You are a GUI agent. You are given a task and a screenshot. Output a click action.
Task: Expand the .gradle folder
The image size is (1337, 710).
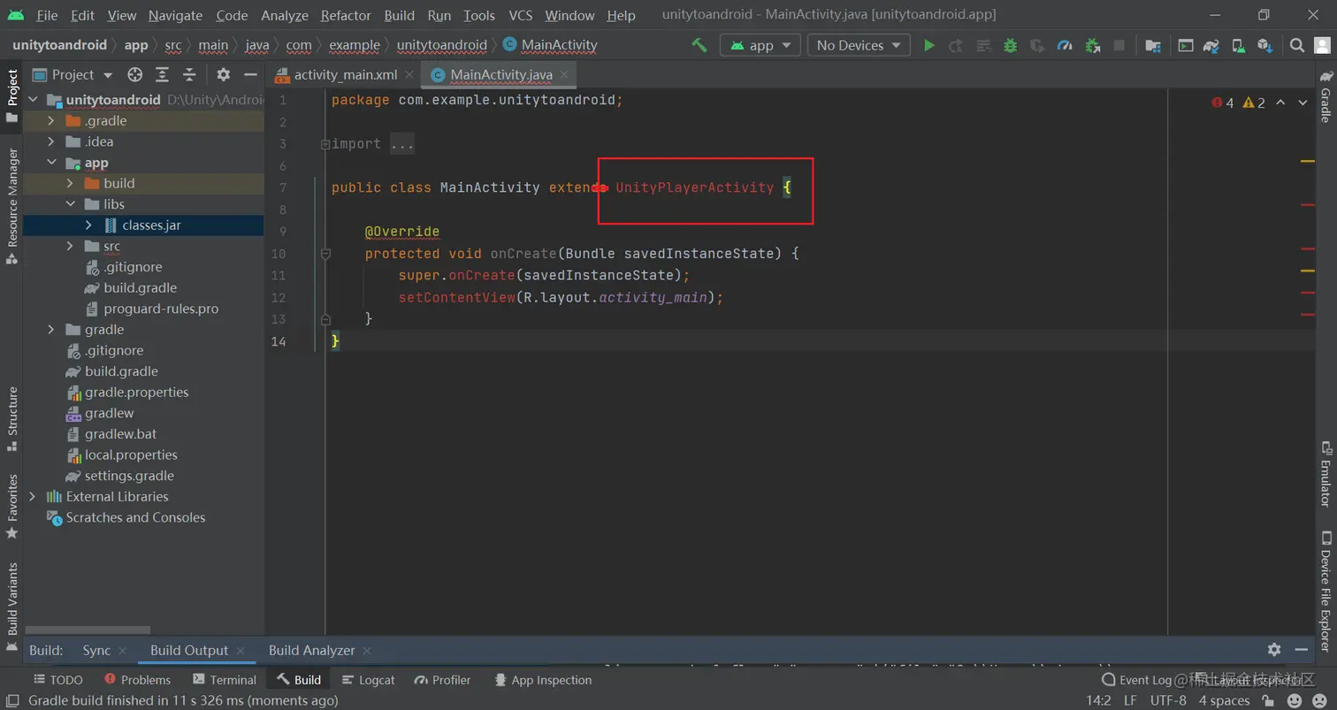(x=51, y=121)
